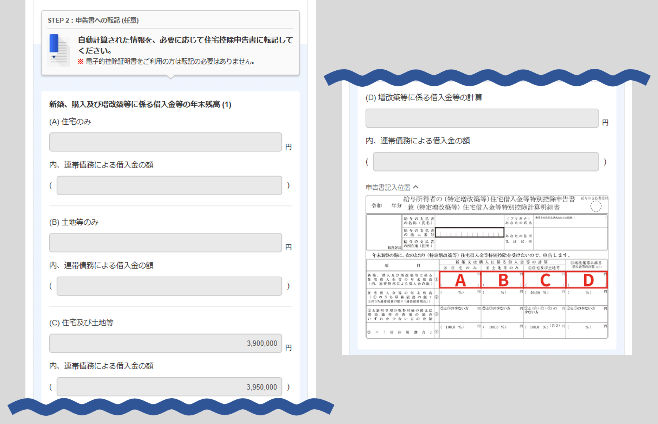Select joint debt field under (B) 土地等のみ

click(x=169, y=286)
